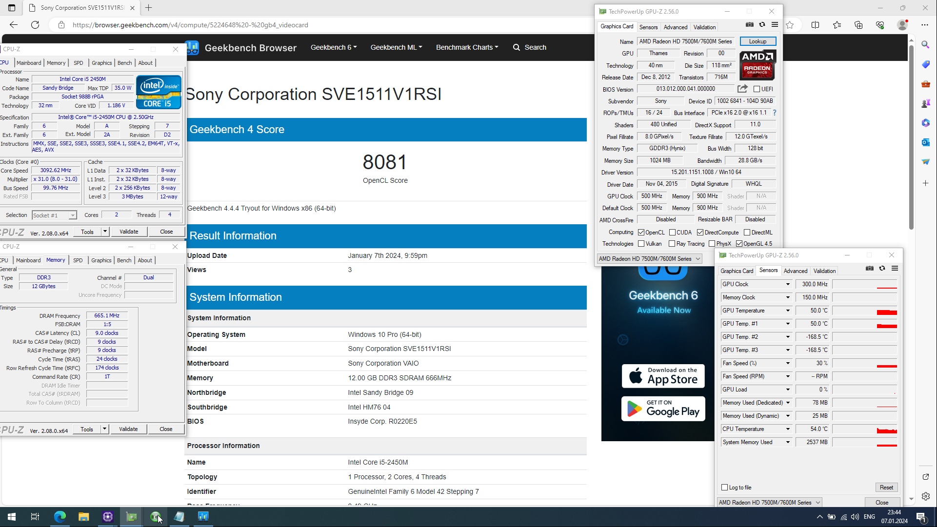Switch to Mainboard tab in upper CPU-Z
The height and width of the screenshot is (527, 937).
(29, 63)
